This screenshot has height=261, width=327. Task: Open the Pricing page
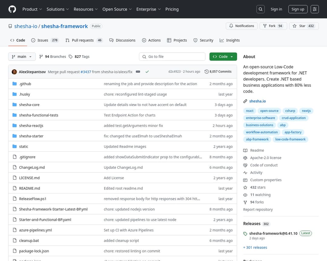(172, 9)
